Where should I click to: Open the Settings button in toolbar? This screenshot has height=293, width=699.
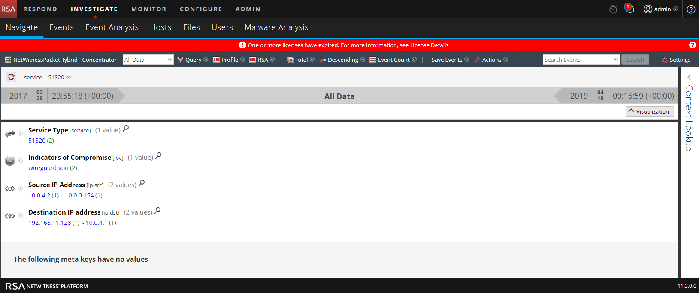(676, 60)
